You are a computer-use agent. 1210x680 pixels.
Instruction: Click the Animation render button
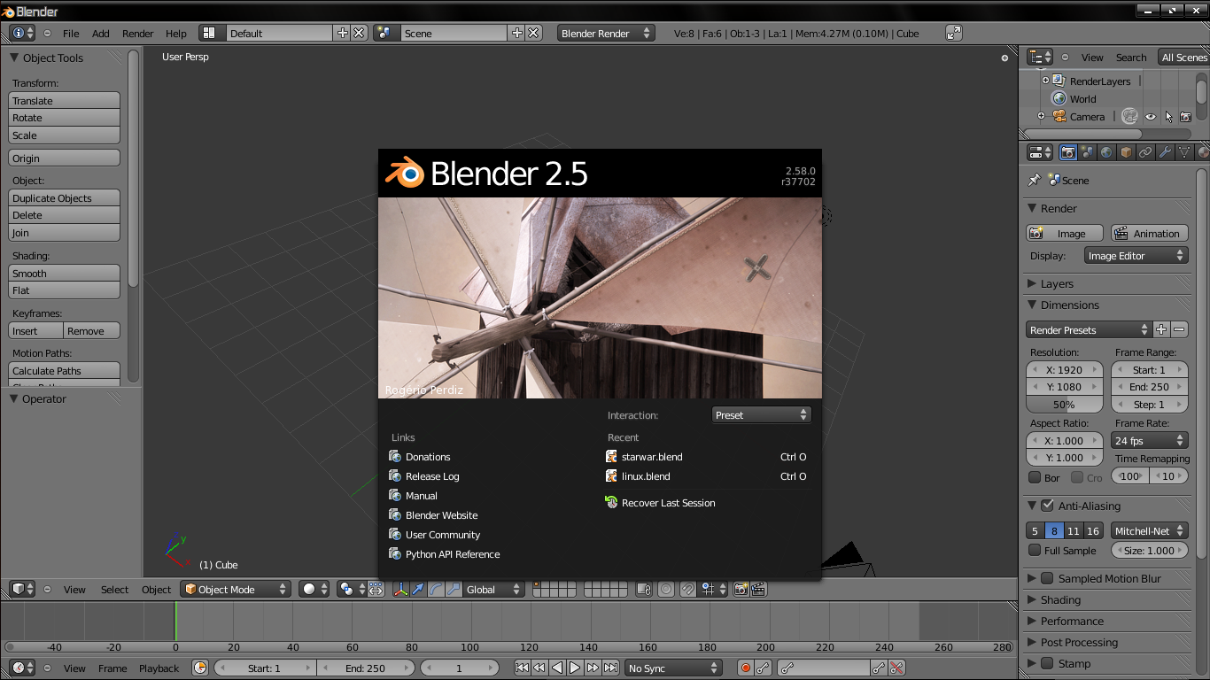[x=1149, y=233]
